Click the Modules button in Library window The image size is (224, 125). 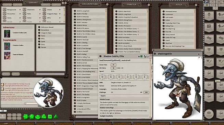pyautogui.click(x=6, y=74)
